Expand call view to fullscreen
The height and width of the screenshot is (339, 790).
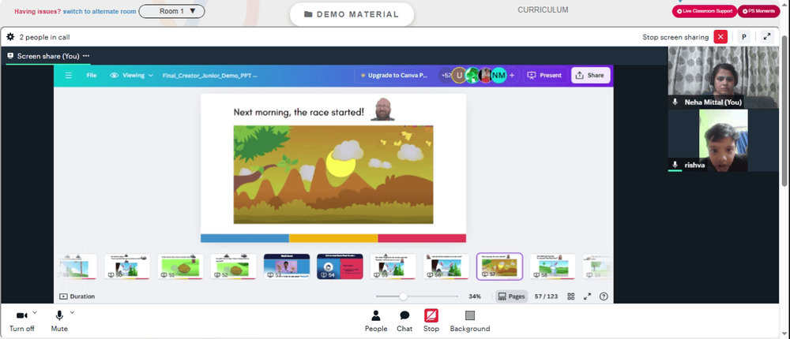click(x=767, y=37)
